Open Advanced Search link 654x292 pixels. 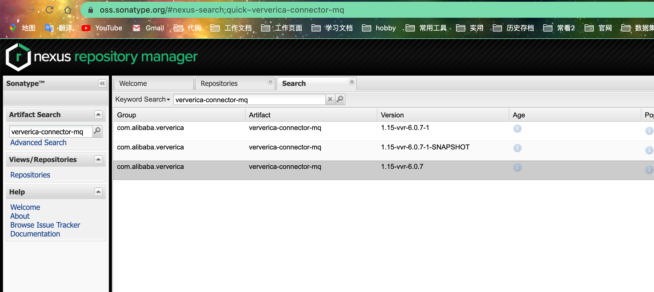(x=38, y=143)
